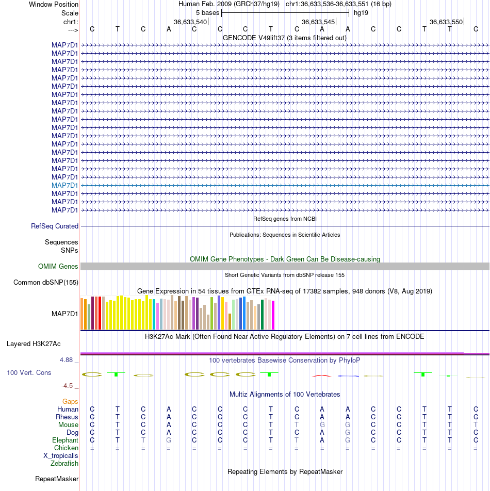Open the Repeating Elements by RepeatMasker title
This screenshot has width=490, height=491.
(x=285, y=471)
